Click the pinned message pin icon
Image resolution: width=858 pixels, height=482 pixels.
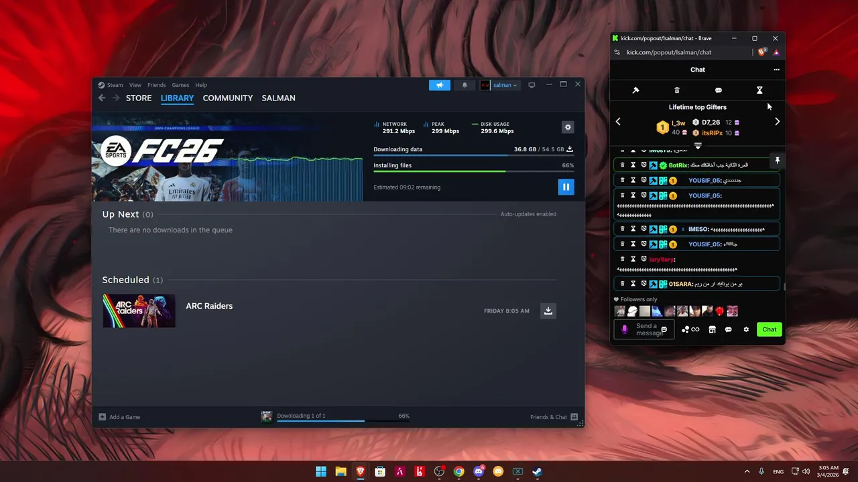point(777,161)
